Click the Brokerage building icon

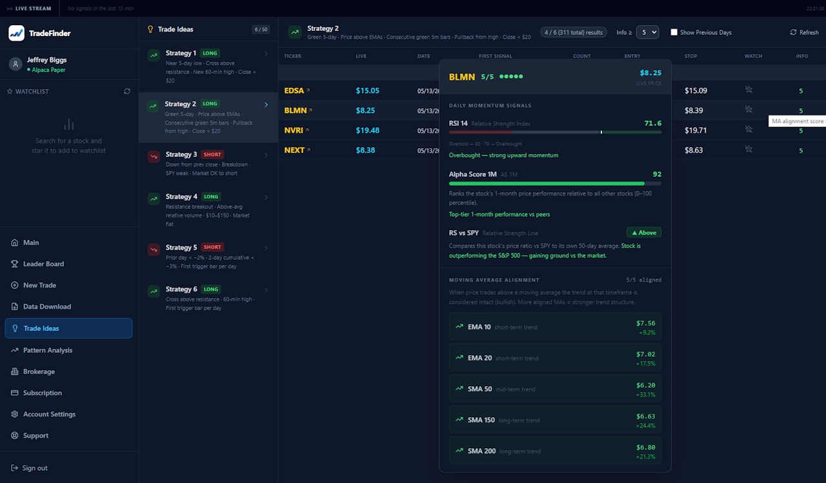15,371
